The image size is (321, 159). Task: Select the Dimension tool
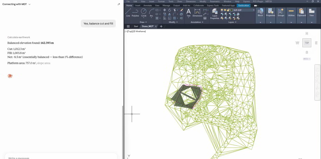(x=197, y=13)
